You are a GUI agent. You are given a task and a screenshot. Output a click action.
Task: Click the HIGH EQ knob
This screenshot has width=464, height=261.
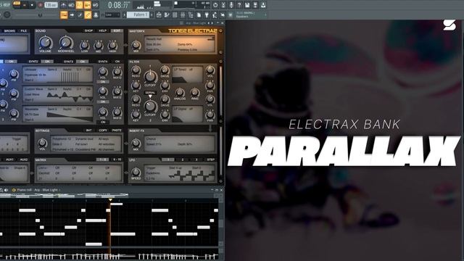point(112,46)
